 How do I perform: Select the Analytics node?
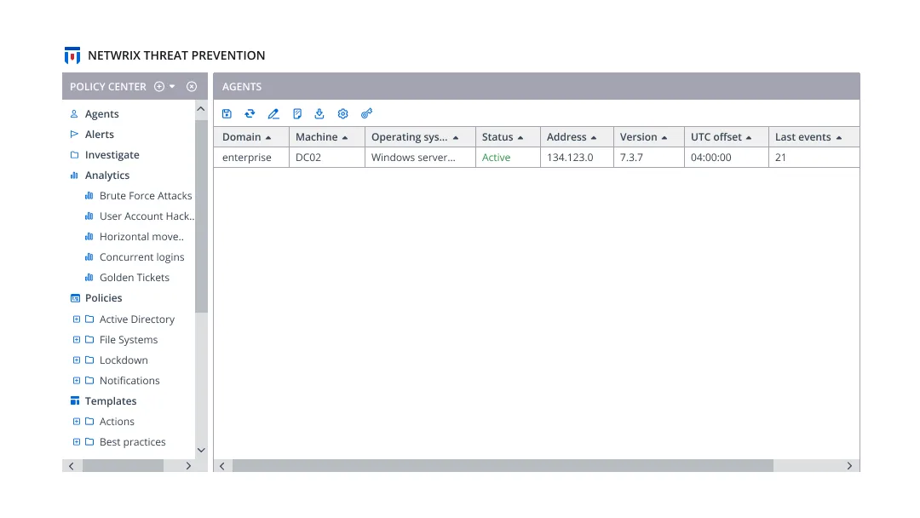[x=106, y=176]
